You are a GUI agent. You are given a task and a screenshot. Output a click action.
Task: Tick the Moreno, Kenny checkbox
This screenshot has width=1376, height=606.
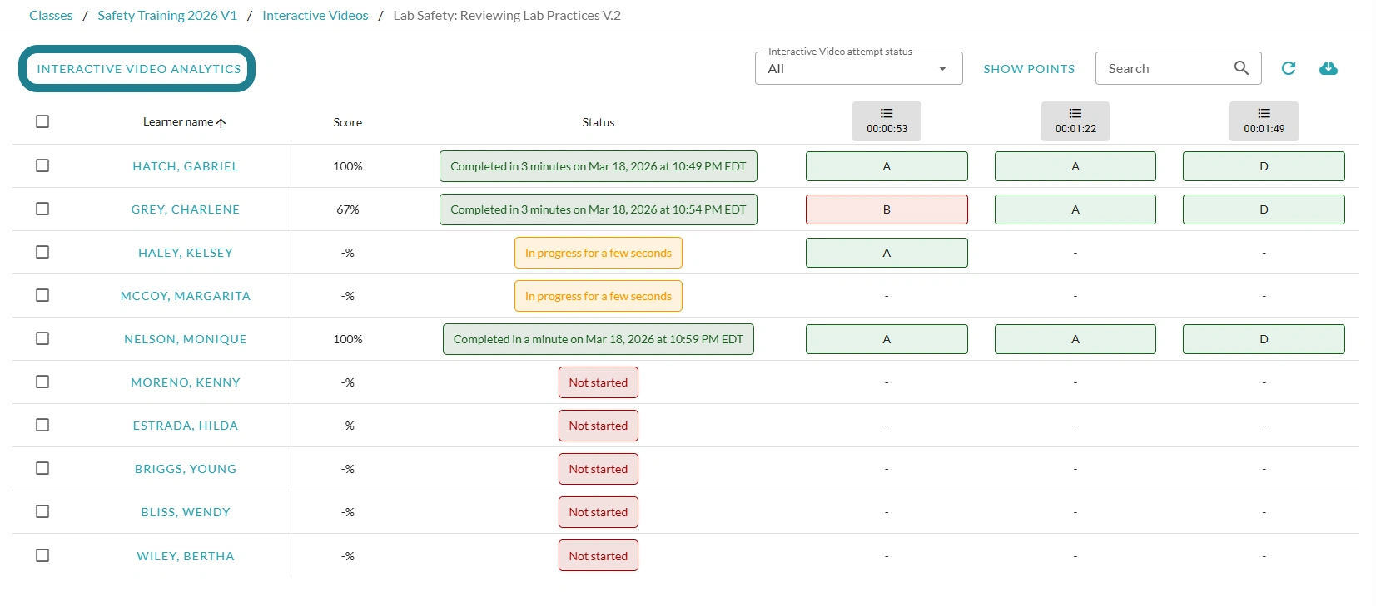tap(42, 382)
